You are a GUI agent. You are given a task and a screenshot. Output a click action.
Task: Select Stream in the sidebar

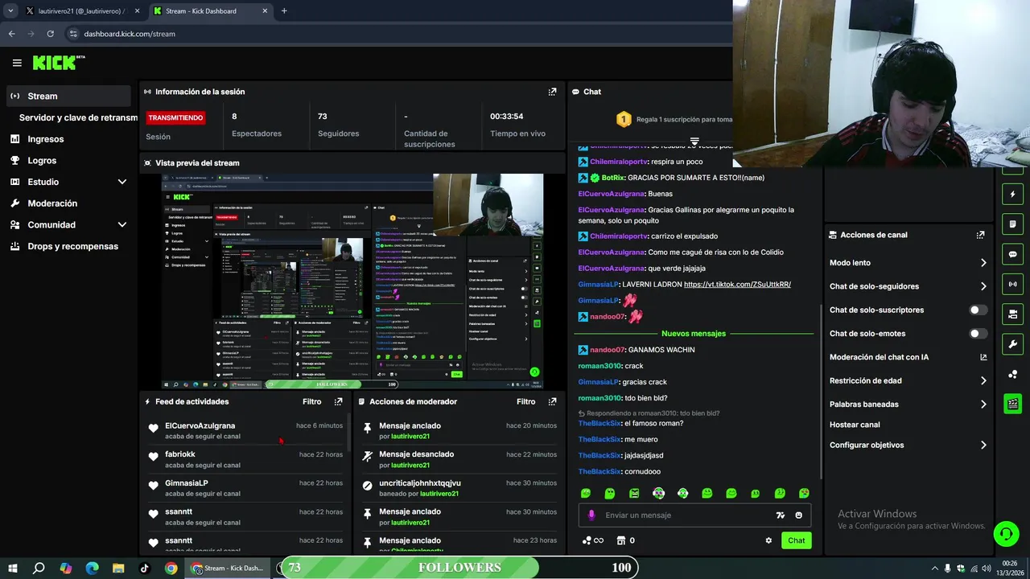click(68, 96)
